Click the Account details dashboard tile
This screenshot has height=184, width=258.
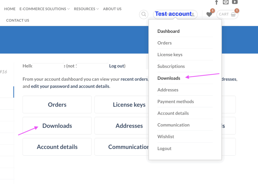point(57,147)
